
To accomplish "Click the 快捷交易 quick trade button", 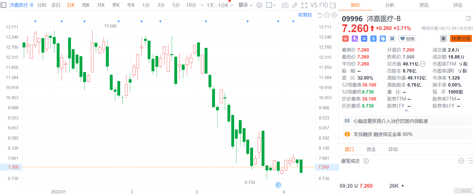I will pyautogui.click(x=461, y=39).
